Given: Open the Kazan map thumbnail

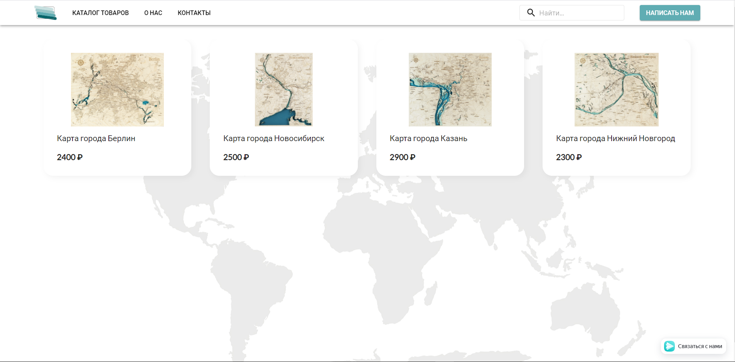Looking at the screenshot, I should 450,89.
